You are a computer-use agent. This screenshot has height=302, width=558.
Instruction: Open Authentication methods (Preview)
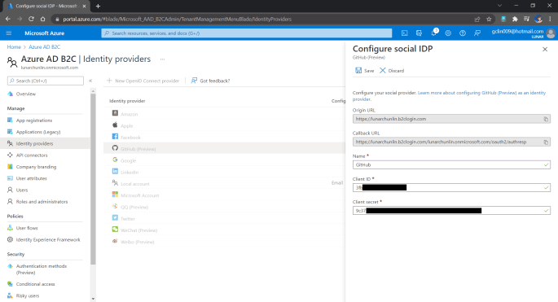[42, 269]
